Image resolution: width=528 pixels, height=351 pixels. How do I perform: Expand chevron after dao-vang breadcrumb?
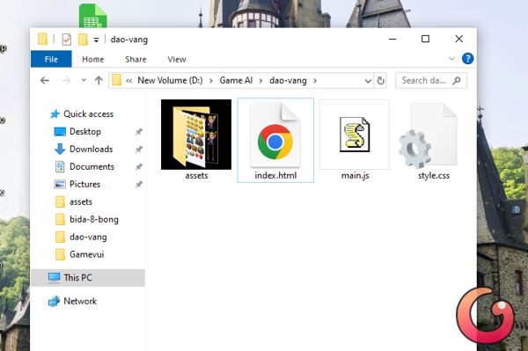[x=315, y=81]
